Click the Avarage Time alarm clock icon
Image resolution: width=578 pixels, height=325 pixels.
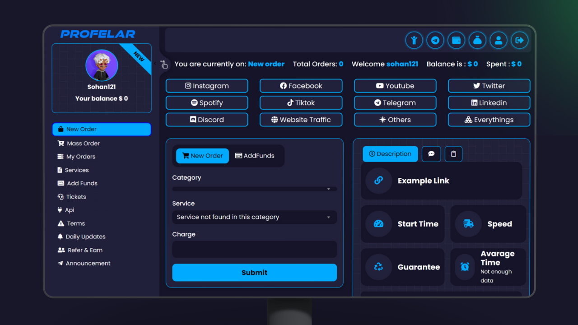(465, 267)
